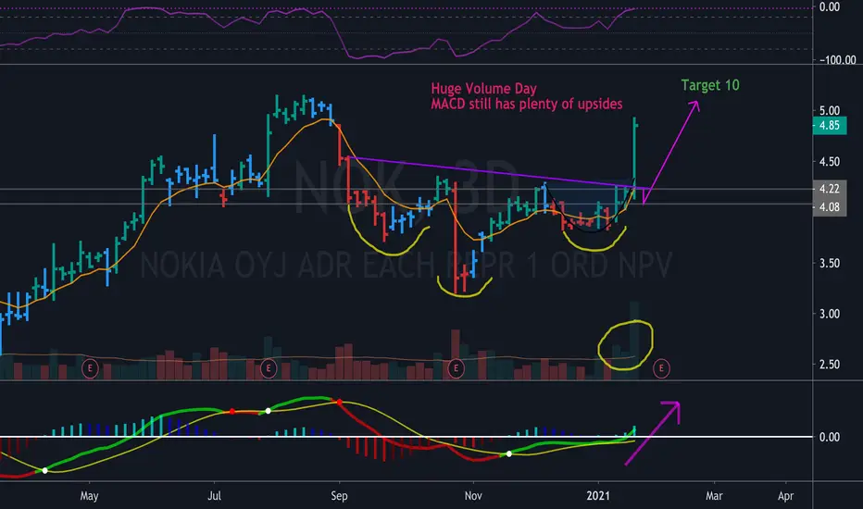Viewport: 863px width, 509px height.
Task: Click the May label on time axis
Action: [89, 496]
